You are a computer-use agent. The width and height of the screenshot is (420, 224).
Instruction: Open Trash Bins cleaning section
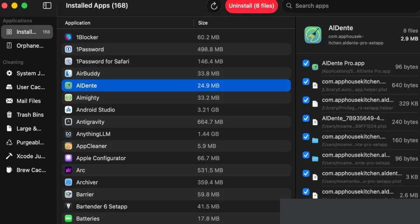point(27,115)
